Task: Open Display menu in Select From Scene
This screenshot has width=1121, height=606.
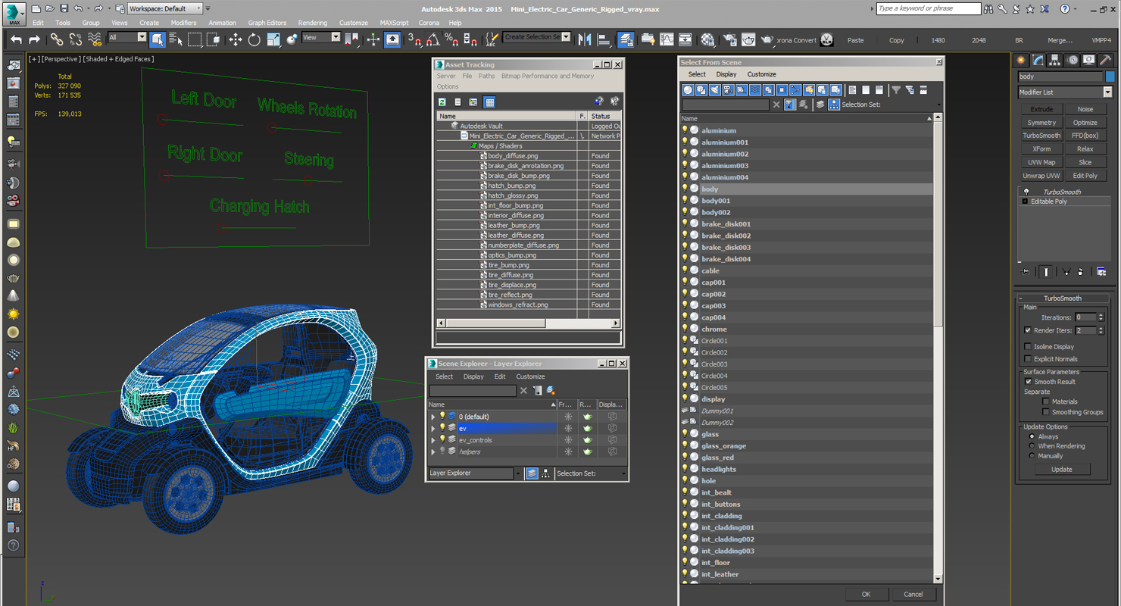Action: click(726, 74)
